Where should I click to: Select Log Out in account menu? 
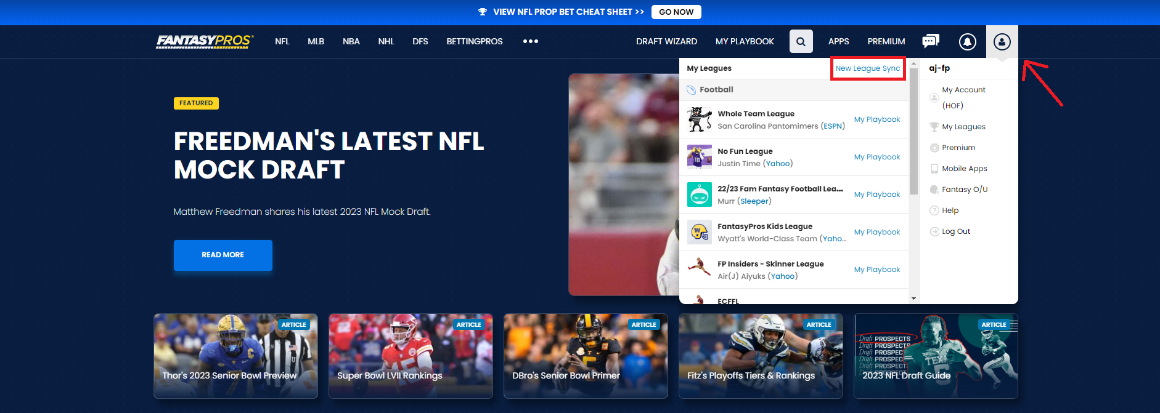pyautogui.click(x=956, y=231)
